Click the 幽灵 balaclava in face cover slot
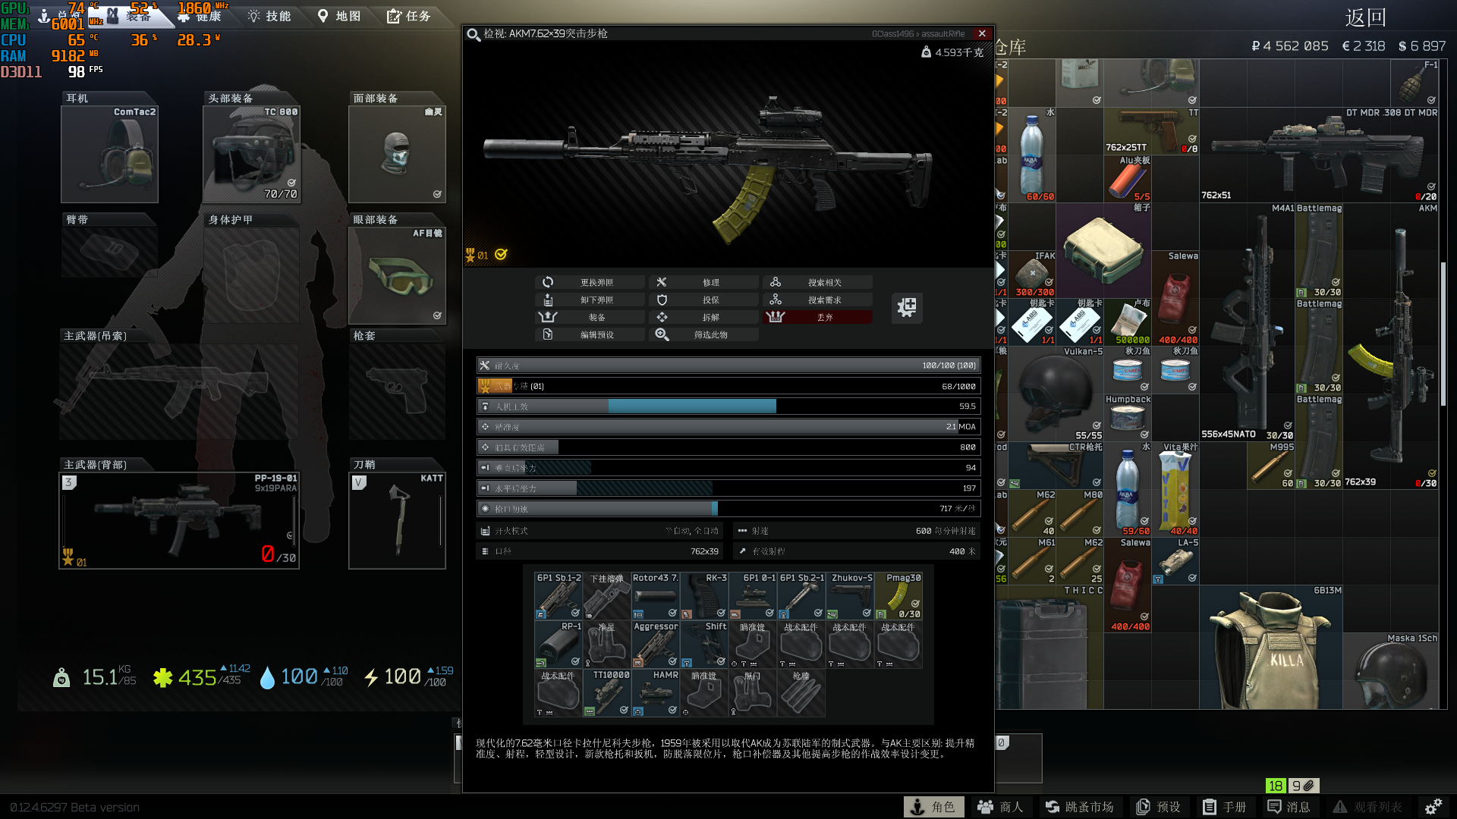The height and width of the screenshot is (819, 1457). tap(397, 154)
